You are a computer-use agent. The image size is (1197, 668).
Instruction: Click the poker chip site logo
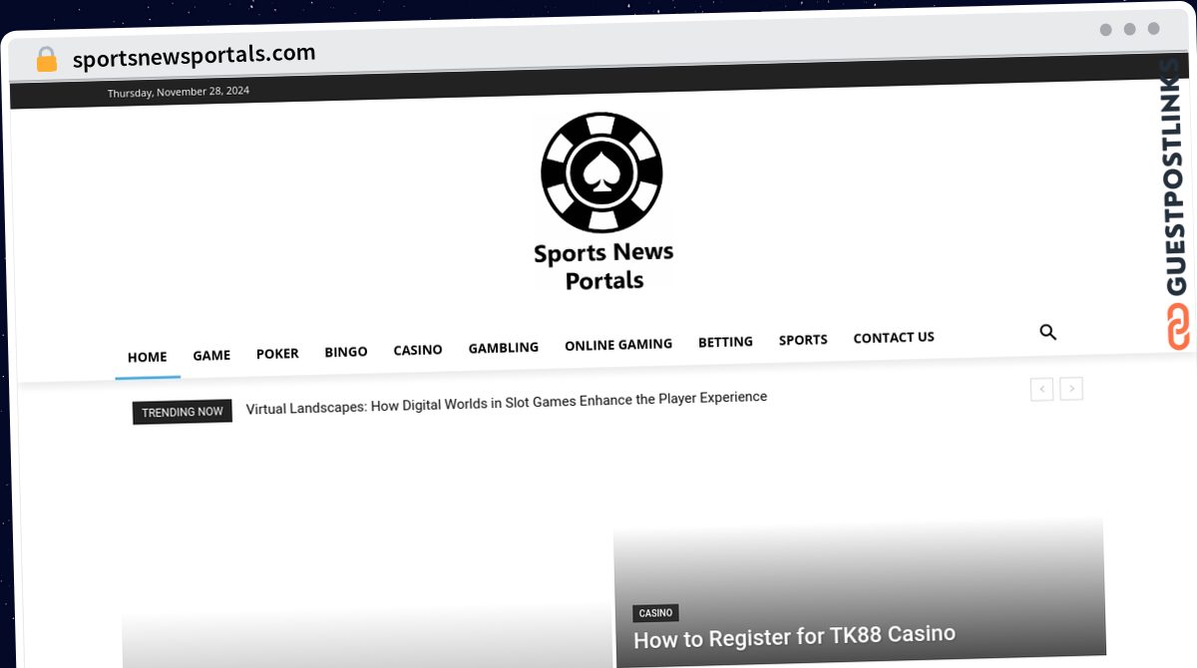click(601, 172)
